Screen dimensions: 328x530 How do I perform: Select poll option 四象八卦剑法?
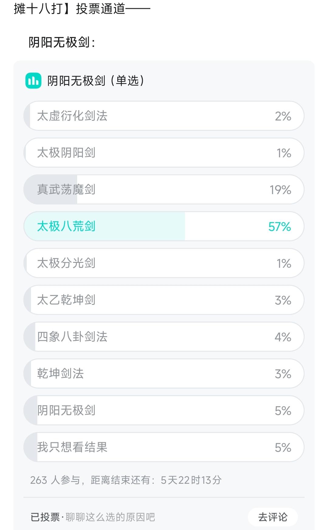164,337
